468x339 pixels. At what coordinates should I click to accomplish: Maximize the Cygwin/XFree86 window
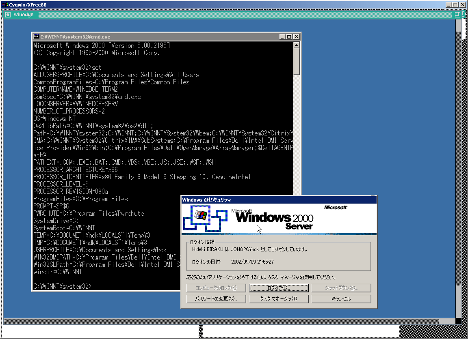[455, 5]
